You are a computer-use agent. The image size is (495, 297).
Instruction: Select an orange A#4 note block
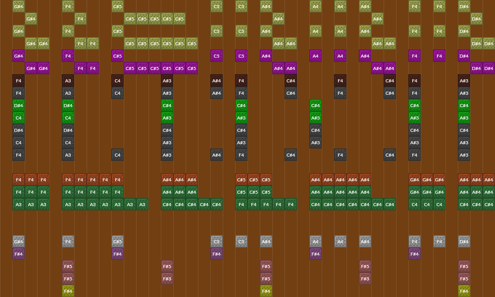(x=167, y=179)
